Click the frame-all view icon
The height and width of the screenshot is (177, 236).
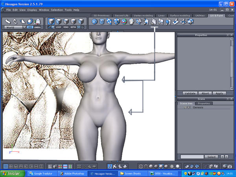[x=79, y=166]
